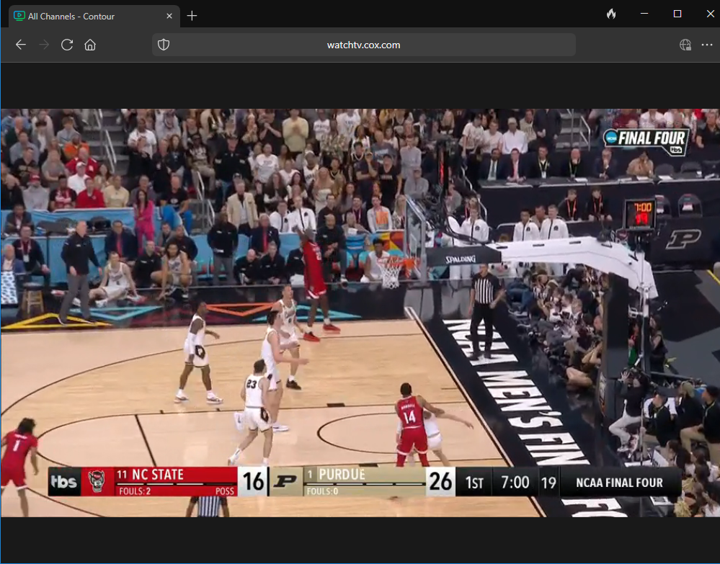The height and width of the screenshot is (564, 720).
Task: Click the Purdue P logo in scoreboard
Action: pyautogui.click(x=285, y=481)
